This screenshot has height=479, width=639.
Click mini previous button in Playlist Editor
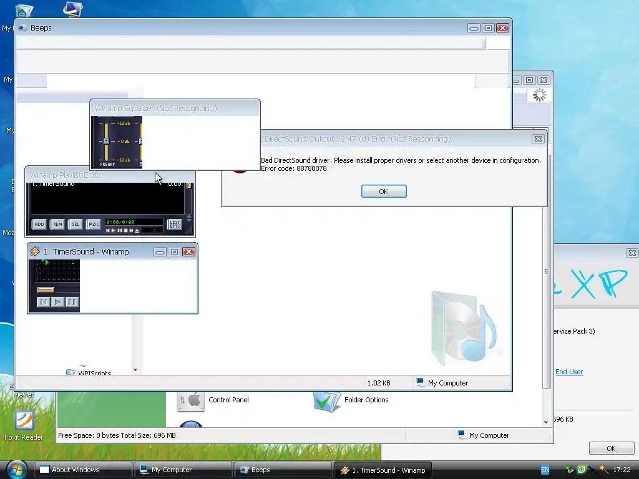coord(108,231)
